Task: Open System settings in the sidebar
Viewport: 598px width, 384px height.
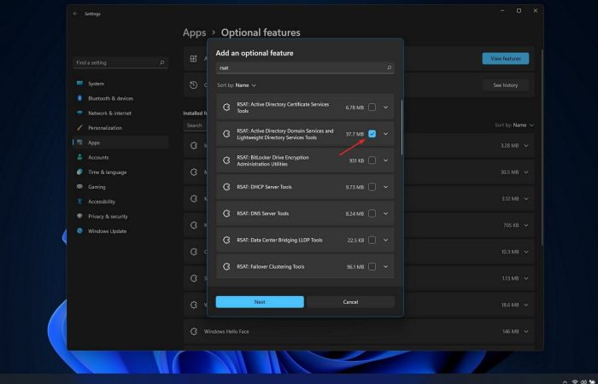Action: 120,84
